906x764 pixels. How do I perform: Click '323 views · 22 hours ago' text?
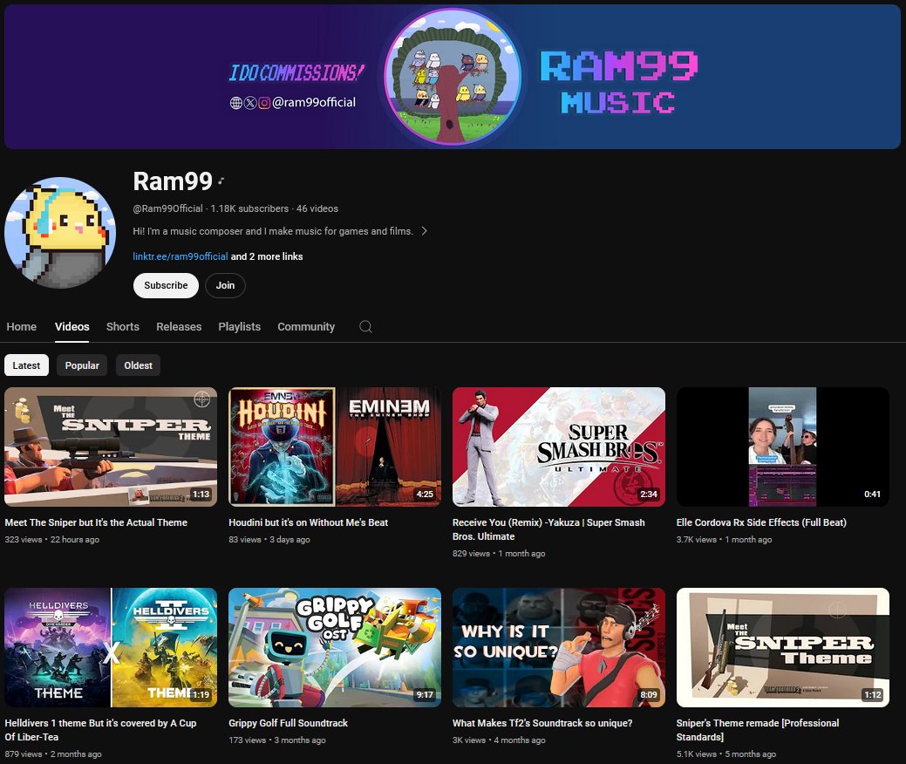(x=52, y=539)
